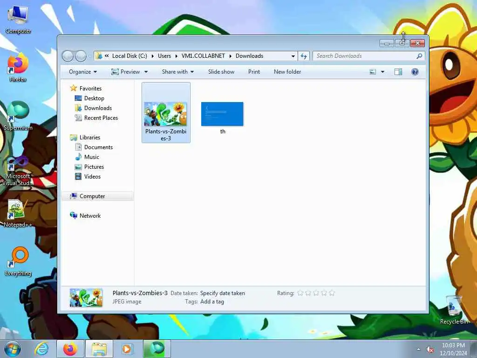Select Downloads under Favorites
The height and width of the screenshot is (358, 477).
click(x=98, y=108)
